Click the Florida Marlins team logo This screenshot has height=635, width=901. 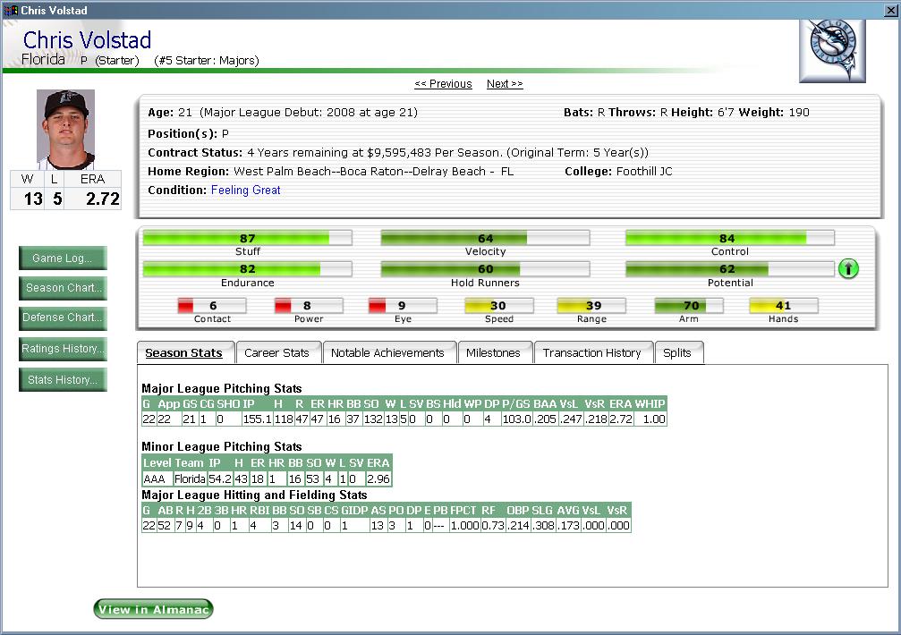click(x=832, y=50)
